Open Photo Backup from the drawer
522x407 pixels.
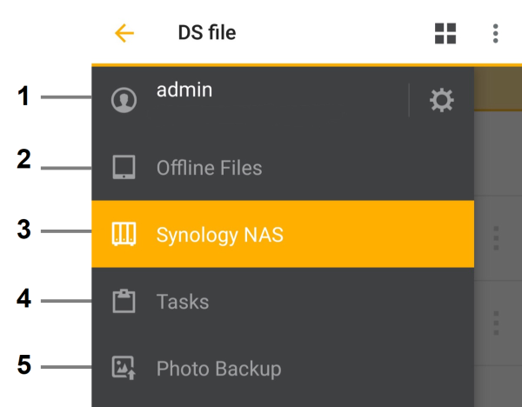[283, 368]
